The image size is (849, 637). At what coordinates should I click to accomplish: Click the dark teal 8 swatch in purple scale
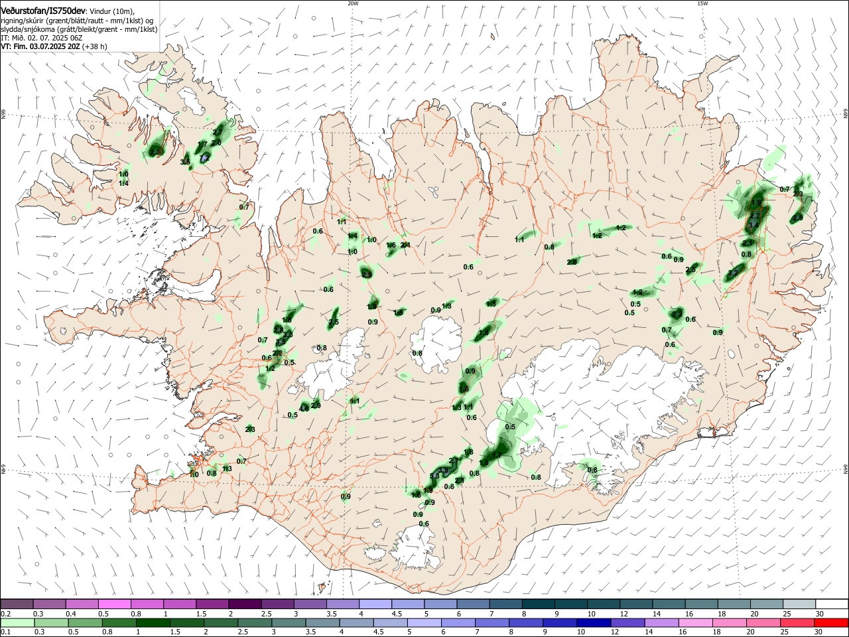pos(539,604)
